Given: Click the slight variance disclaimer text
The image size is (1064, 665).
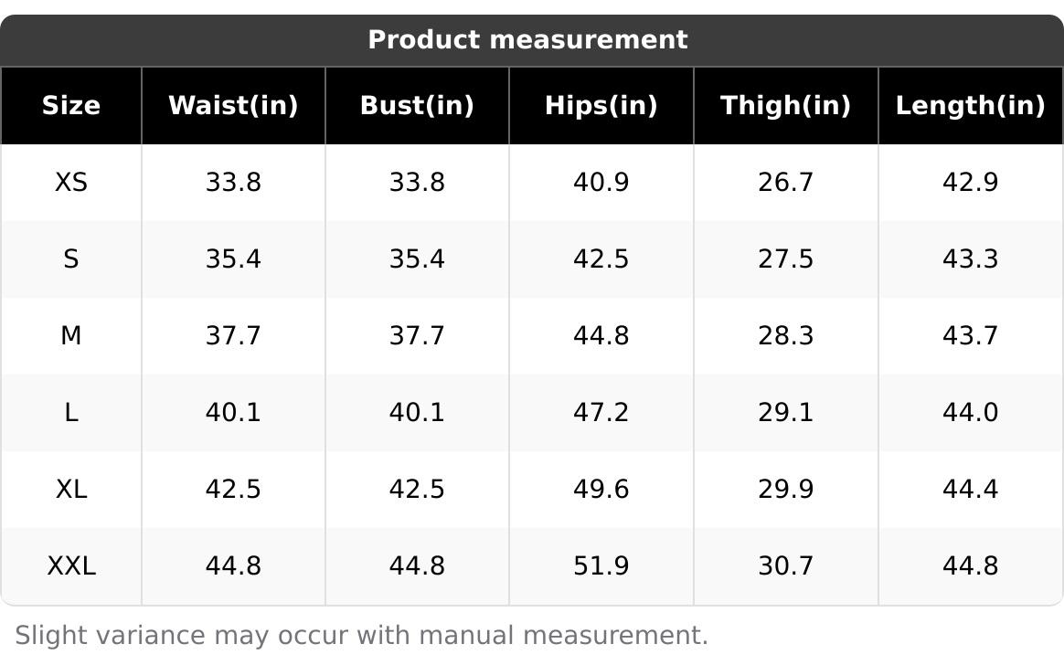Looking at the screenshot, I should (x=362, y=635).
